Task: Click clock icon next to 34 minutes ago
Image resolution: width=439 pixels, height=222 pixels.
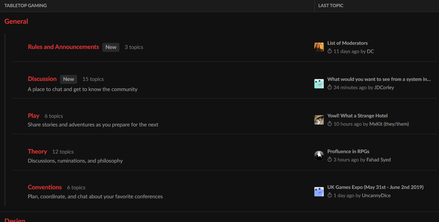Action: (330, 87)
